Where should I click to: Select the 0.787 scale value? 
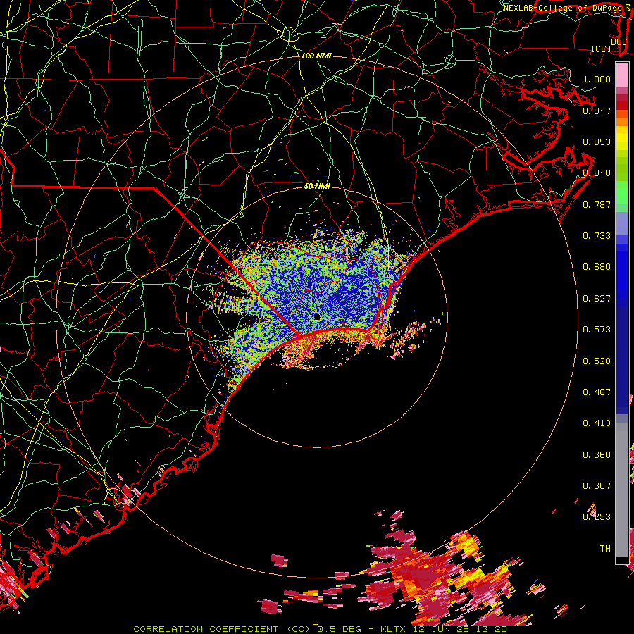pyautogui.click(x=597, y=204)
